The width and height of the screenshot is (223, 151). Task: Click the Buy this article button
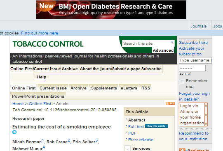coord(157,126)
